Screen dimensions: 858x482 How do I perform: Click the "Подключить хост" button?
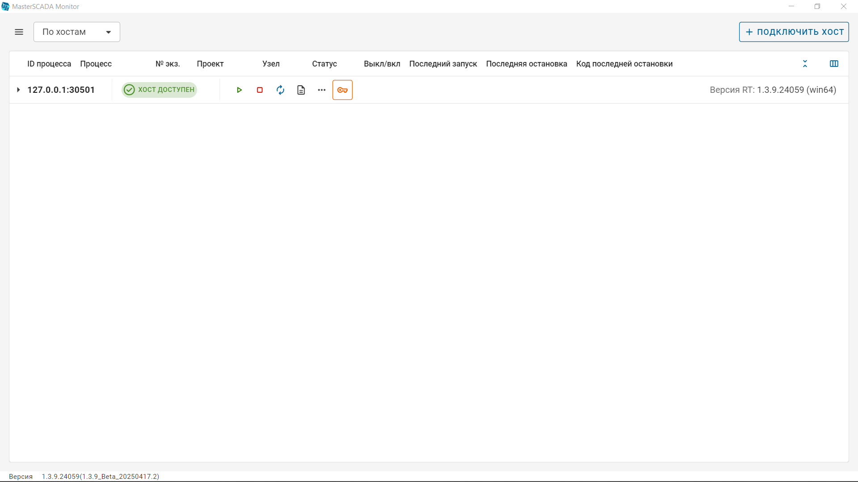pos(794,32)
